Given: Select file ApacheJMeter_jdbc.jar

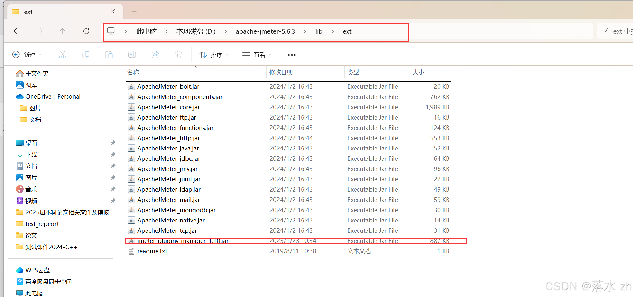Looking at the screenshot, I should click(x=288, y=158).
